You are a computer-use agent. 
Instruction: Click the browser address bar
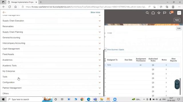86,7
